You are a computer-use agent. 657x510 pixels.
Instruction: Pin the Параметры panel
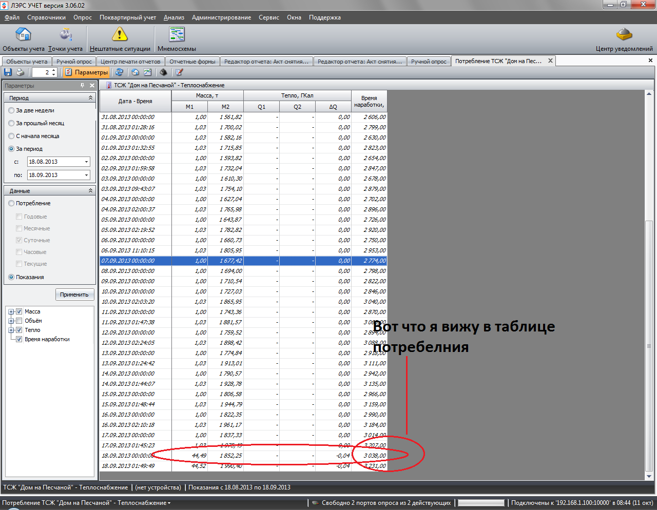83,86
